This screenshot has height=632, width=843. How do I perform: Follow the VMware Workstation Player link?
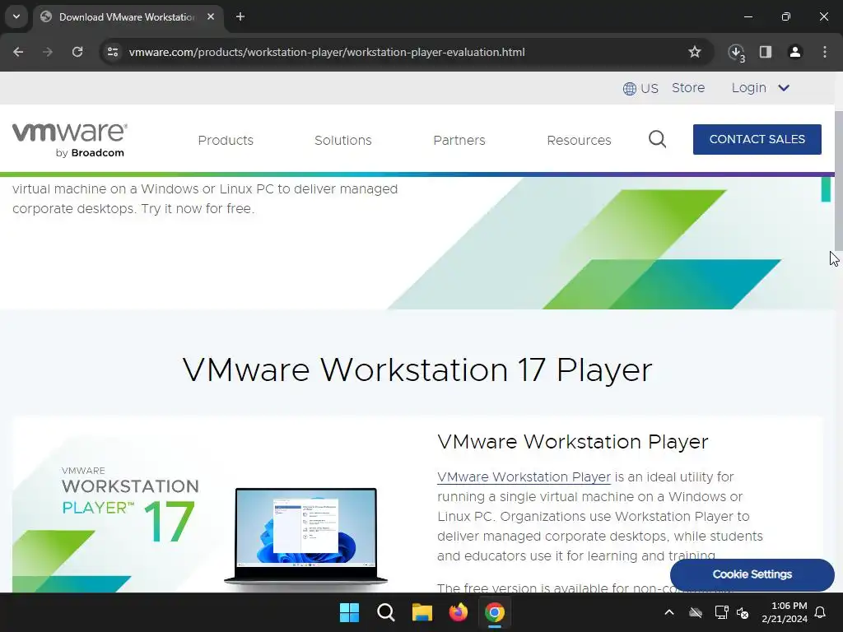tap(524, 477)
